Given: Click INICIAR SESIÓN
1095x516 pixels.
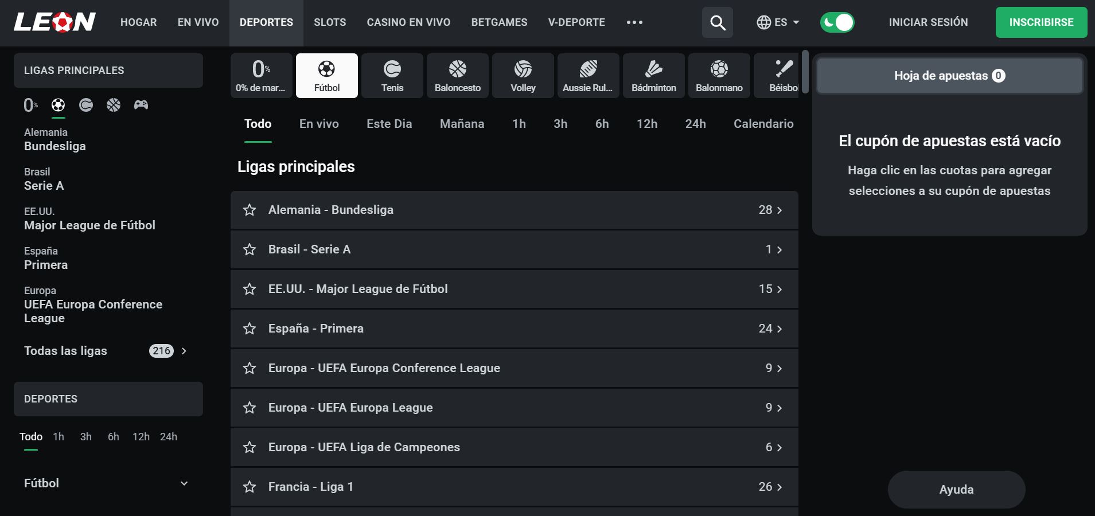Looking at the screenshot, I should (x=928, y=22).
